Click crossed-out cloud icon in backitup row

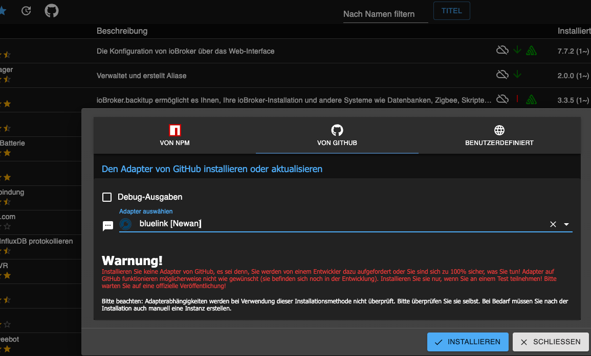(502, 99)
